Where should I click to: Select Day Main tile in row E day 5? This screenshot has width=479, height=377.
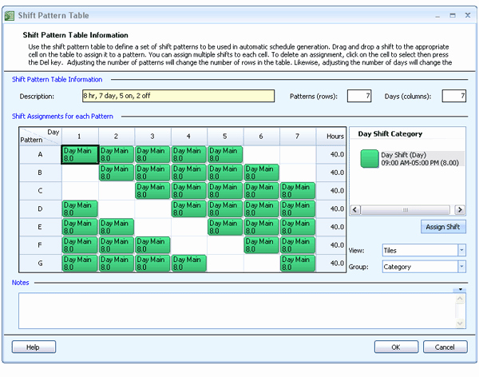point(225,227)
